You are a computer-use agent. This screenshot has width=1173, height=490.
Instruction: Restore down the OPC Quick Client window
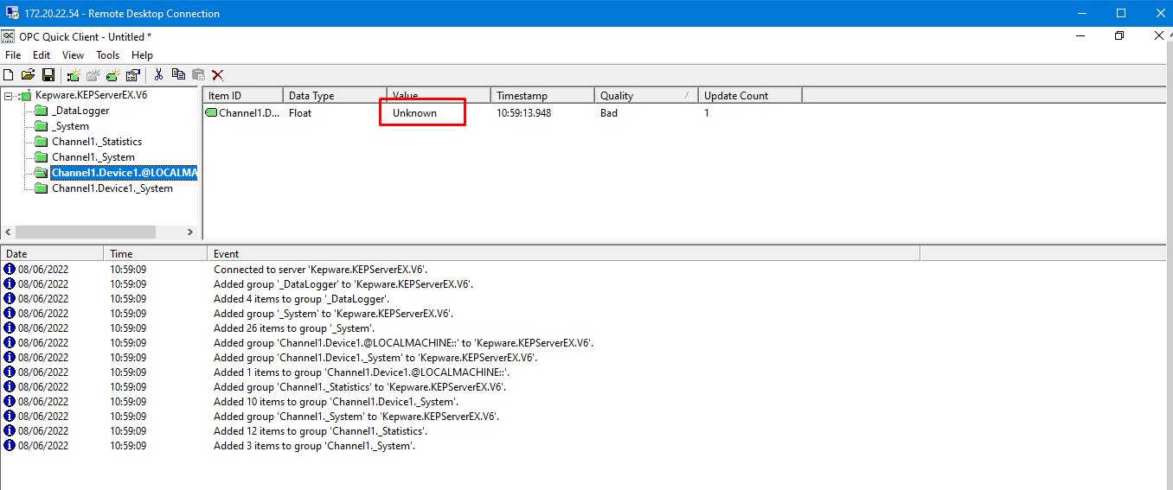point(1119,36)
